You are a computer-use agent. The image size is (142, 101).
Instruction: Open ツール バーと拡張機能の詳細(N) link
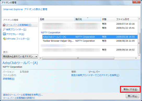pyautogui.click(x=19, y=98)
